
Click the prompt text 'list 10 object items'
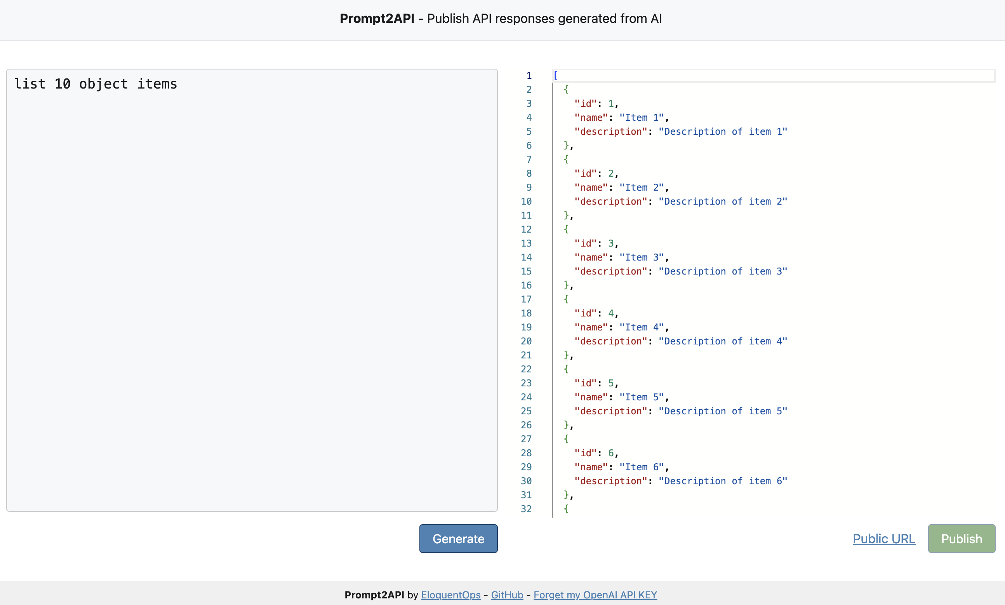point(96,84)
